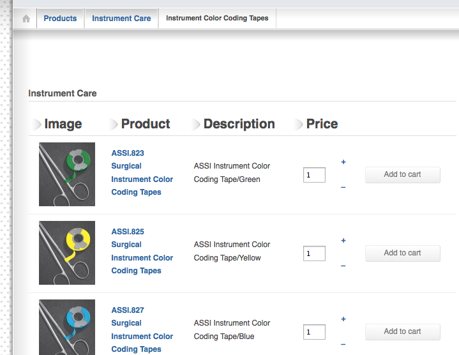459x355 pixels.
Task: Decrease quantity for green tape ASSI.823
Action: 343,187
